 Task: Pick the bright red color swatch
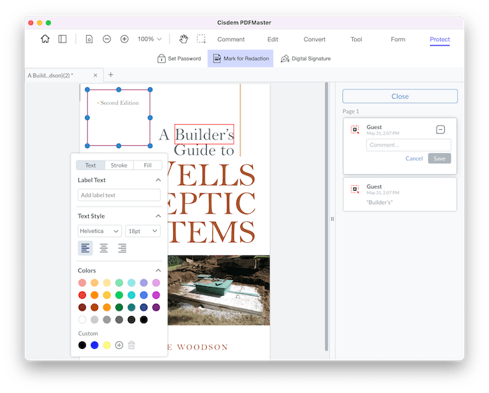[82, 295]
